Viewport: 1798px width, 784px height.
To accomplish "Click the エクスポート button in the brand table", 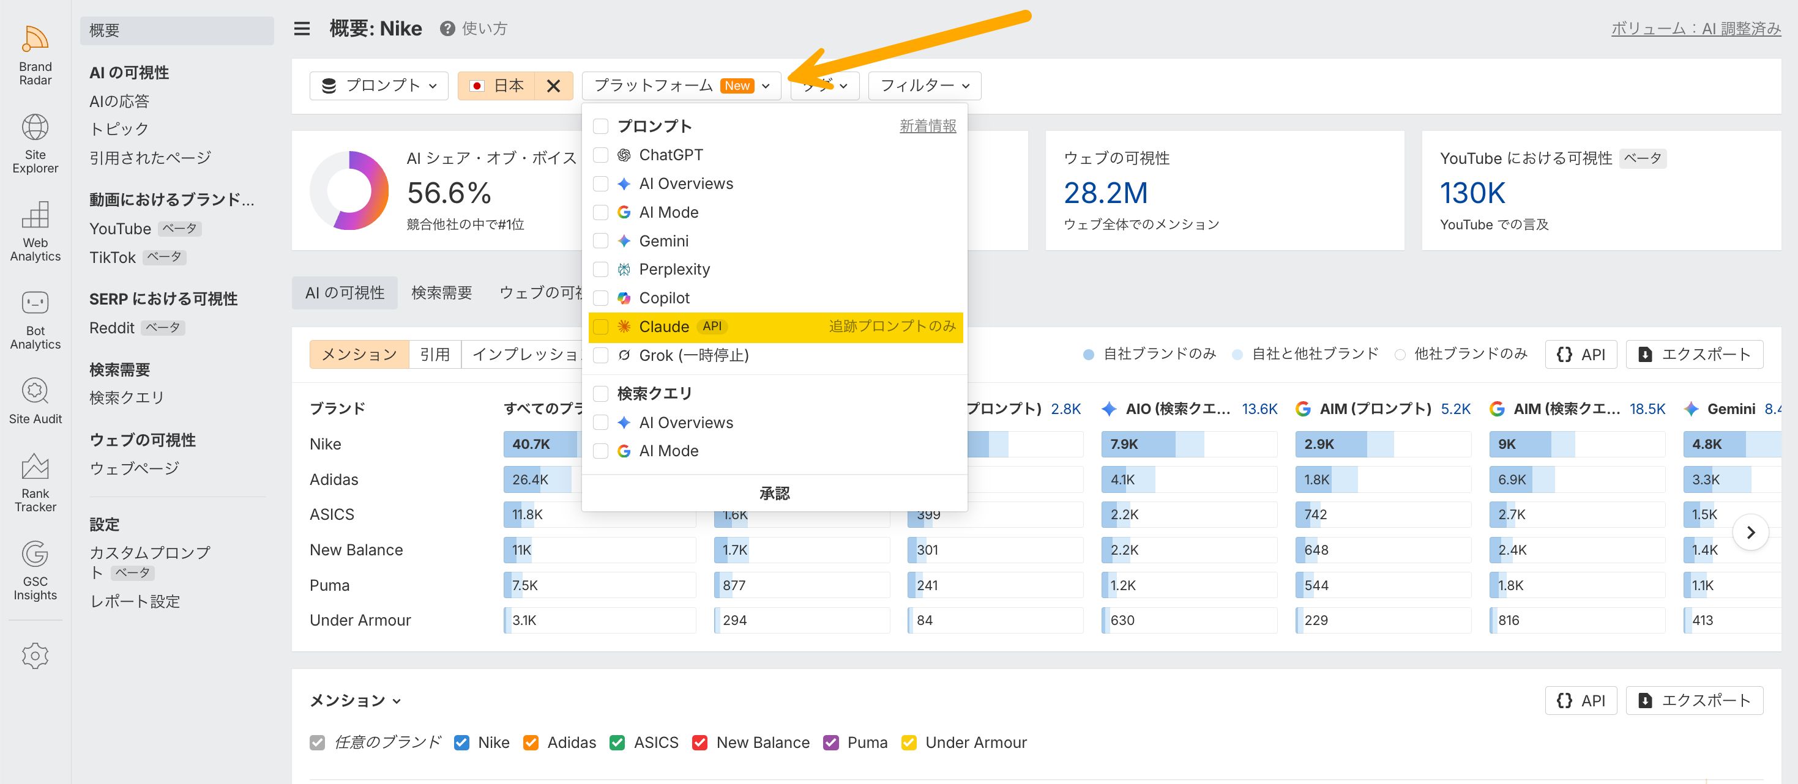I will coord(1695,354).
